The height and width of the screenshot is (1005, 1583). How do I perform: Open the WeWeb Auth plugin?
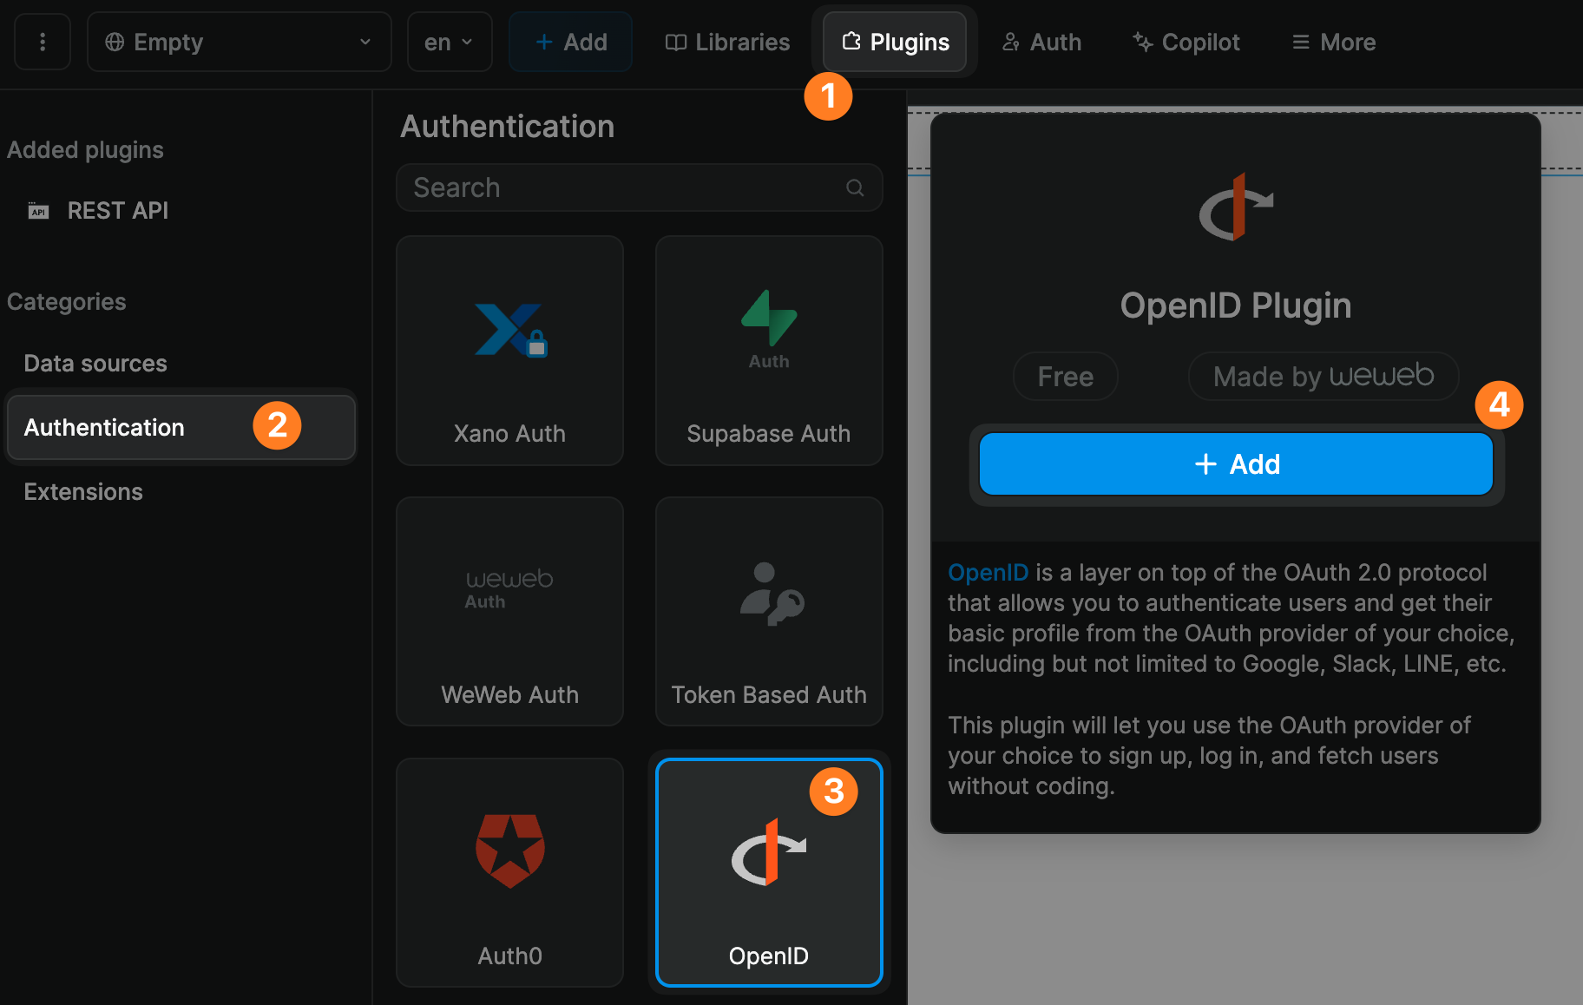pos(509,612)
